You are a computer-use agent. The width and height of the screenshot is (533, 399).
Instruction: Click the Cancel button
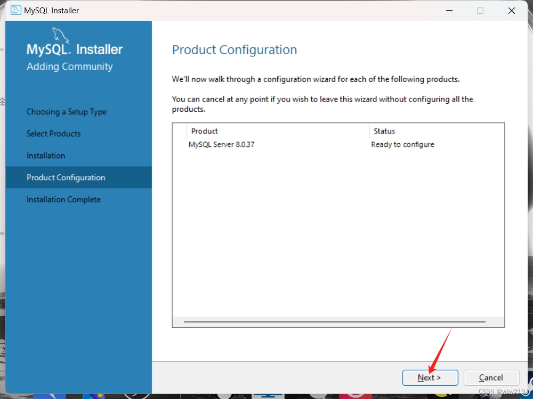[x=491, y=377]
